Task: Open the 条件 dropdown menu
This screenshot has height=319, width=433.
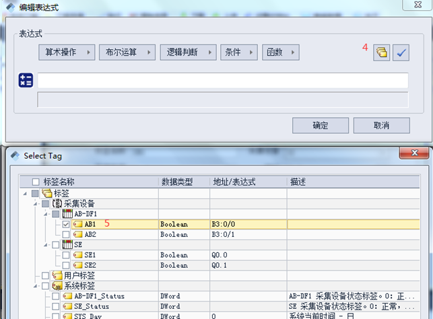Action: click(239, 52)
